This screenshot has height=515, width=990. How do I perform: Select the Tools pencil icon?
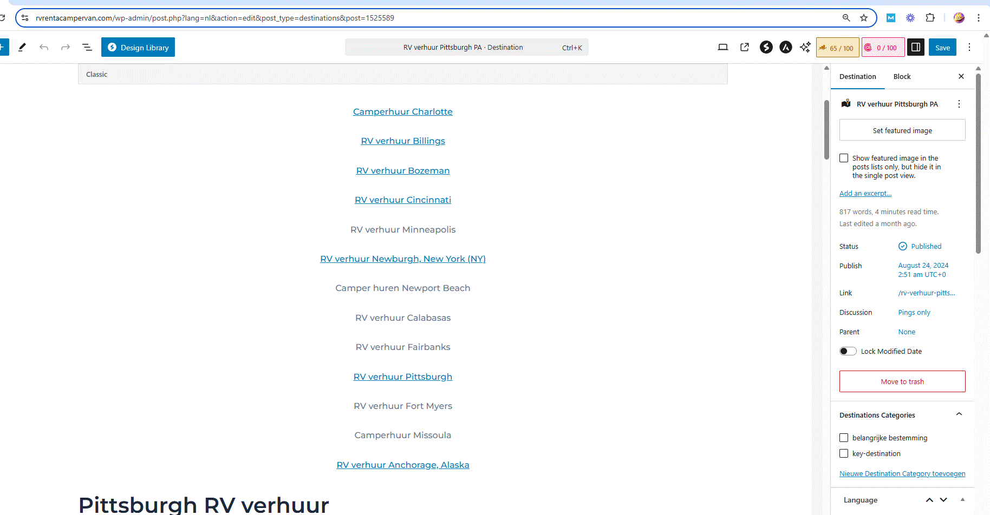22,47
